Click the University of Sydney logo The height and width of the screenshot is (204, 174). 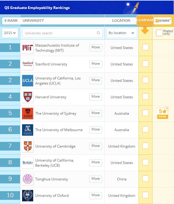tap(27, 113)
